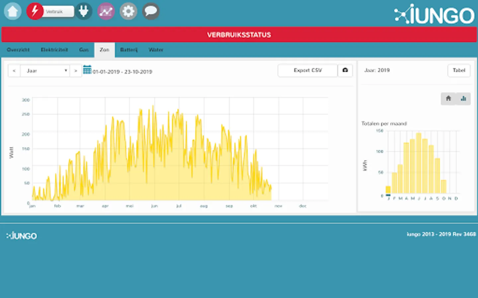478x298 pixels.
Task: Open the speech bubble messages icon
Action: 151,11
